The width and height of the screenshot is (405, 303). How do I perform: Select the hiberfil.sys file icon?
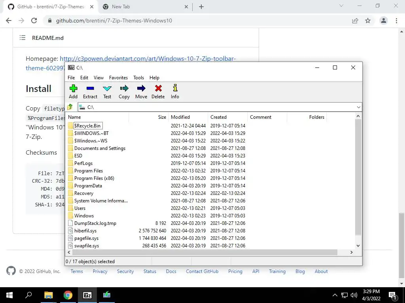tap(70, 230)
